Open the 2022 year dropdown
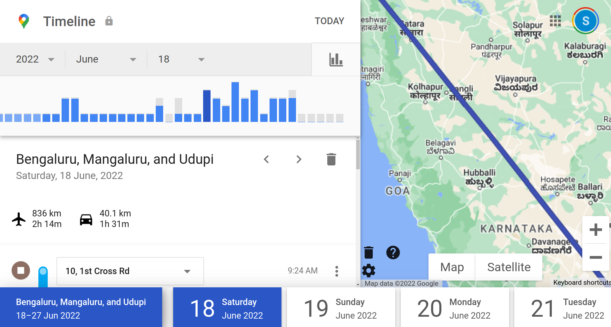The width and height of the screenshot is (611, 327). click(x=35, y=59)
